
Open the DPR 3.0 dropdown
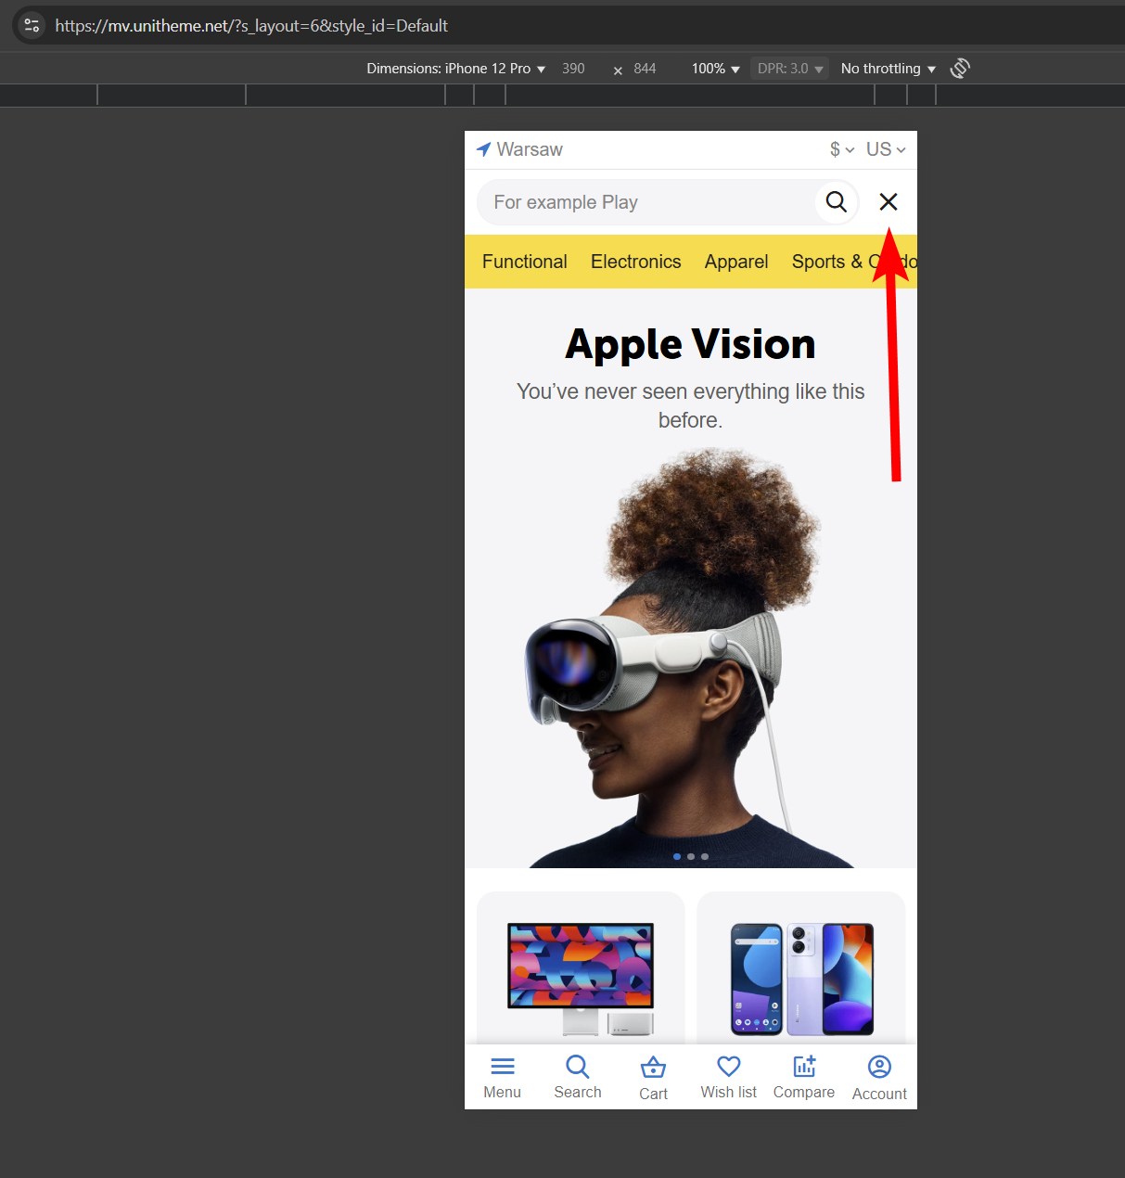tap(790, 69)
